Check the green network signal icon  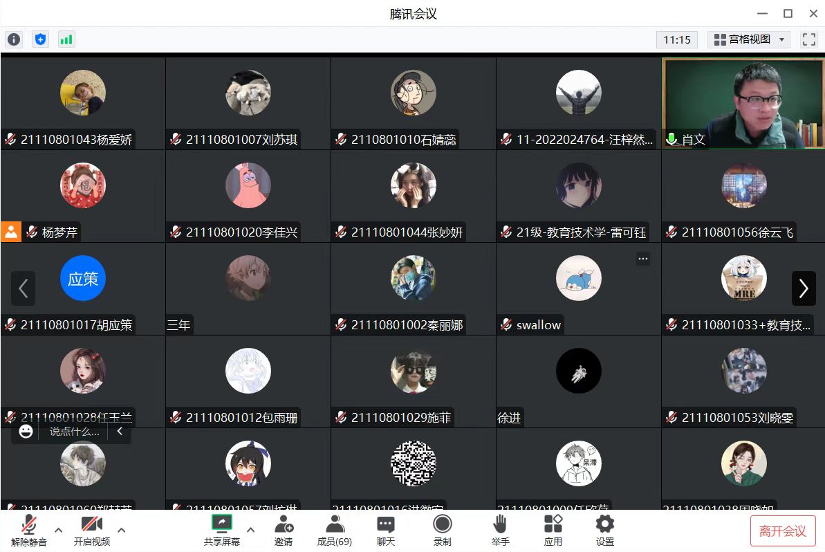(66, 39)
